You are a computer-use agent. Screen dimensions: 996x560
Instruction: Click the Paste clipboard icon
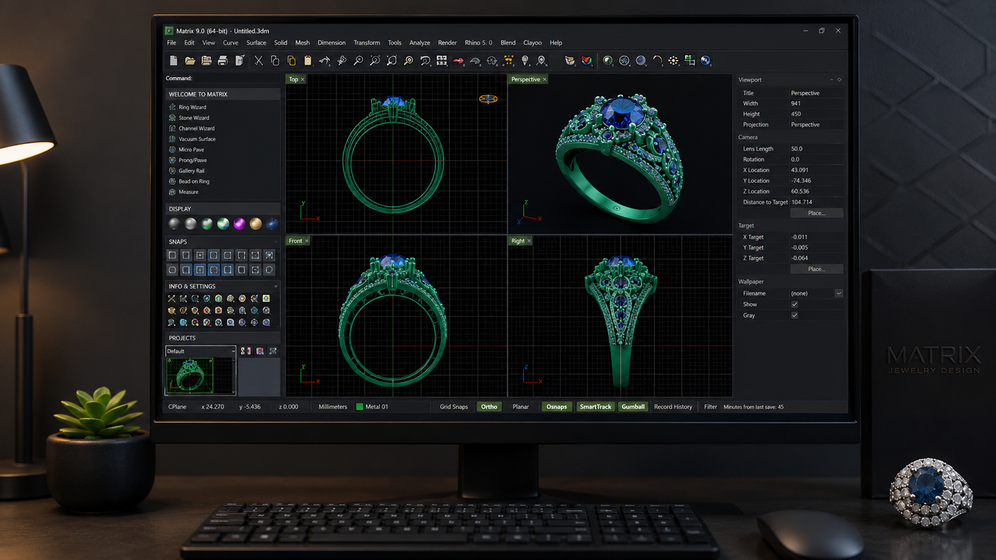pos(308,60)
